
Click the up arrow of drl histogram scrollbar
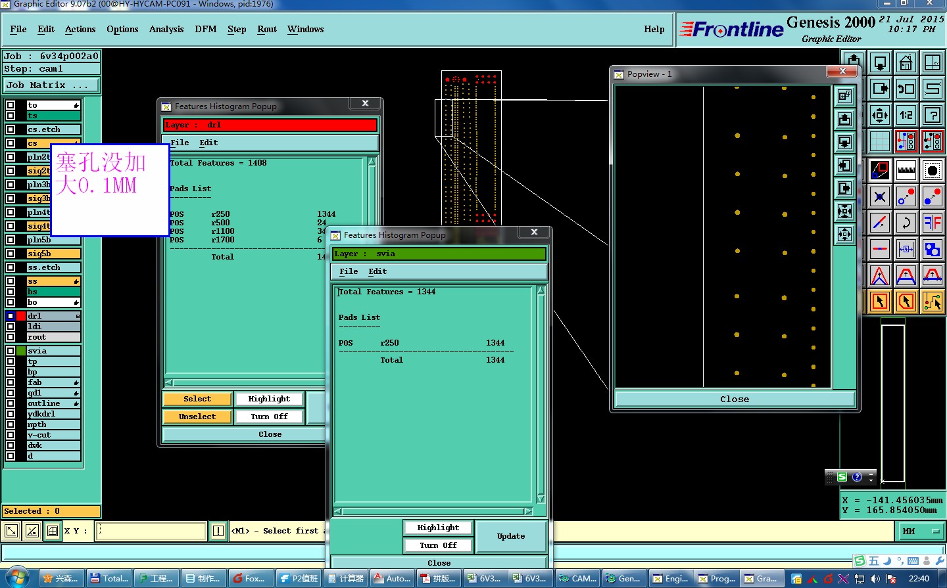372,162
